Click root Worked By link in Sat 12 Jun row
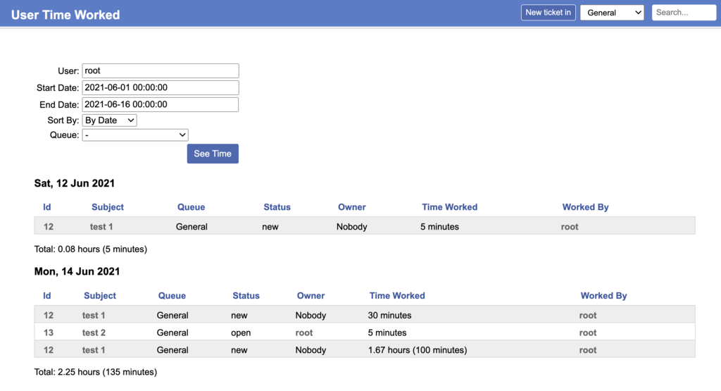The image size is (721, 391). click(x=570, y=226)
